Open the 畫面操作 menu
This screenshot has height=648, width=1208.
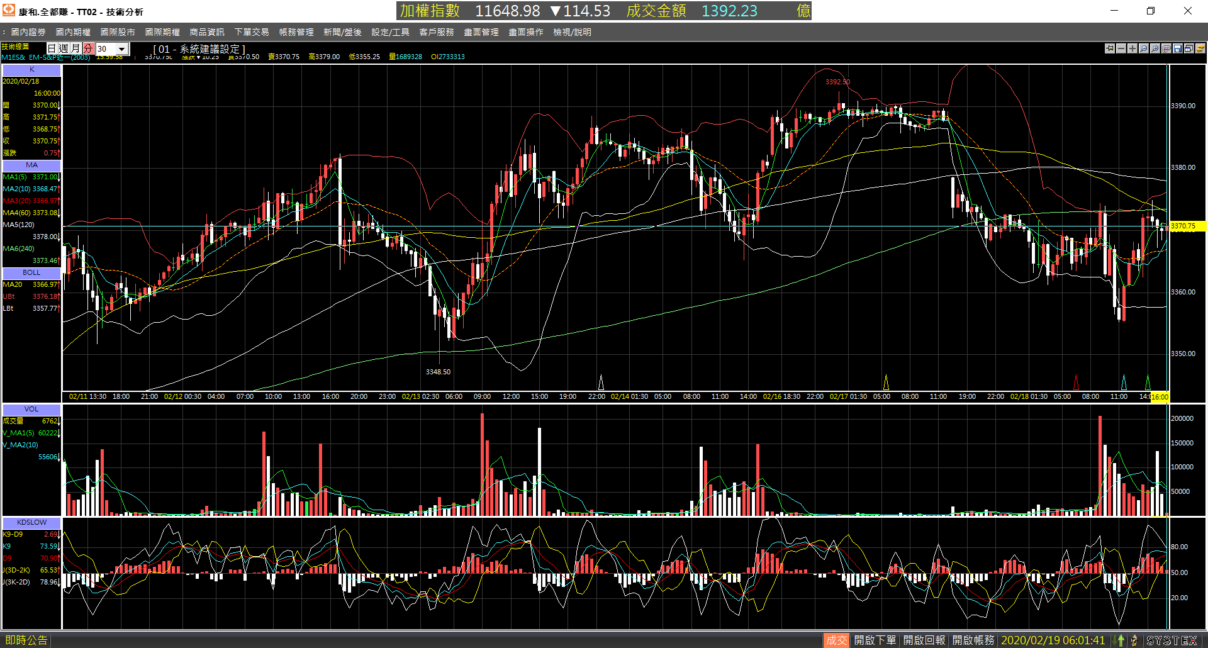(x=526, y=32)
